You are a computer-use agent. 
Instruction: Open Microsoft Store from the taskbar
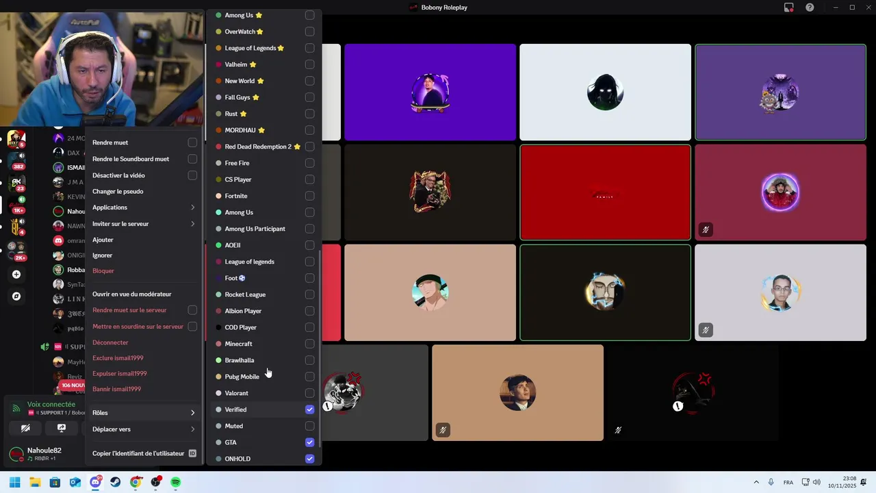(55, 483)
